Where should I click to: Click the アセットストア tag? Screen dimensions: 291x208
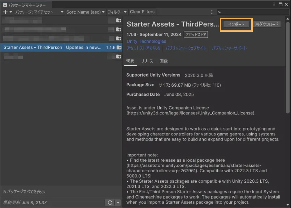click(x=196, y=35)
